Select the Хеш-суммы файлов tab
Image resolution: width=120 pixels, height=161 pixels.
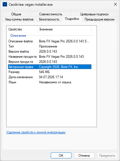pyautogui.click(x=19, y=19)
